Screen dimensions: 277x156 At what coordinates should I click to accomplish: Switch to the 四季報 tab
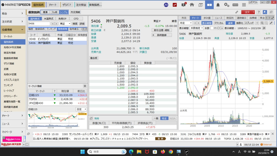tap(253, 18)
